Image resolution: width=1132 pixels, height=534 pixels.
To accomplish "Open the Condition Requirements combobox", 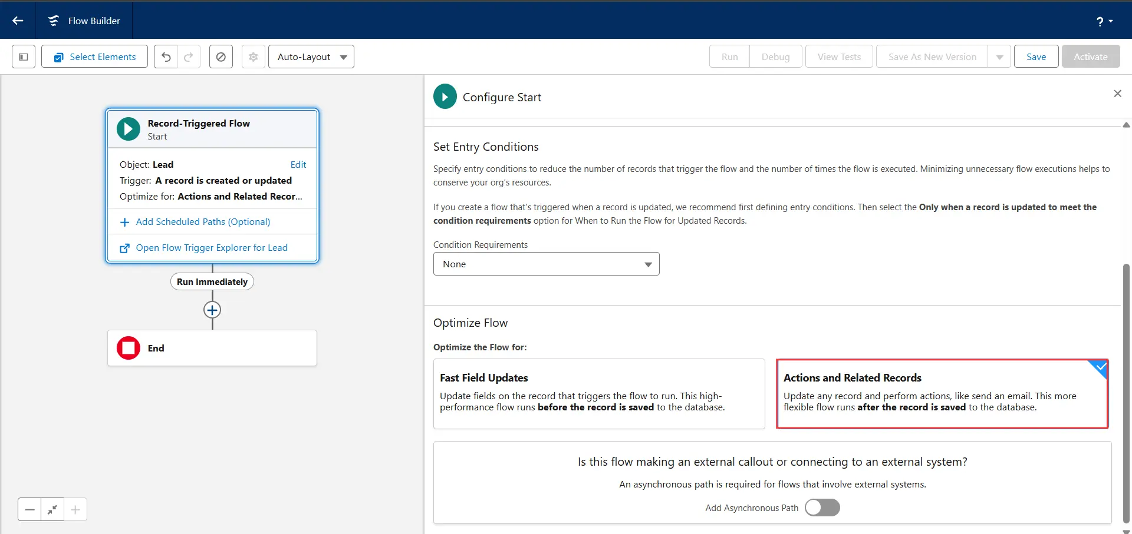I will (x=547, y=264).
